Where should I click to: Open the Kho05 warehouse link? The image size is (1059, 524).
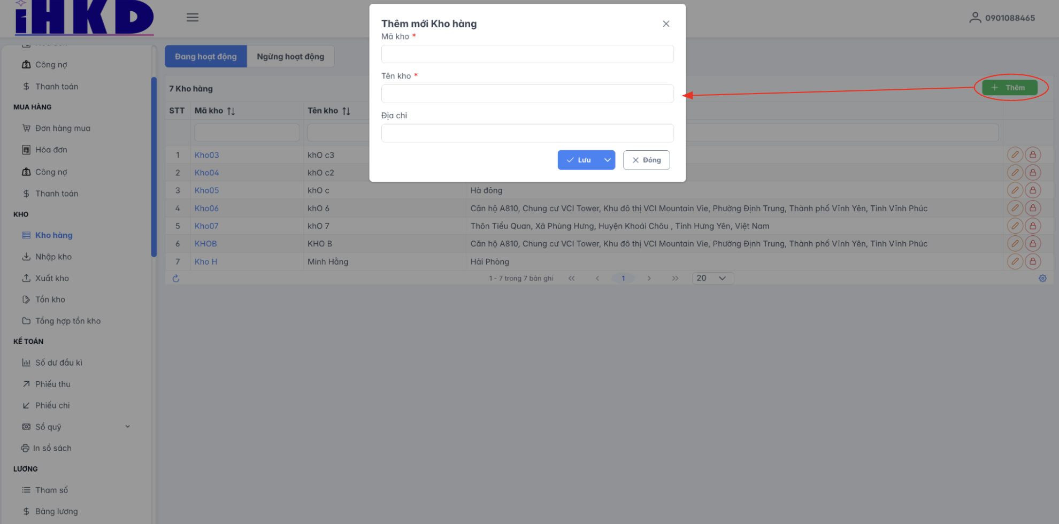206,190
